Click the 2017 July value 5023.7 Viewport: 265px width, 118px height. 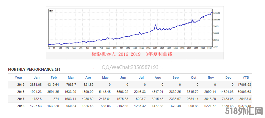[141, 99]
